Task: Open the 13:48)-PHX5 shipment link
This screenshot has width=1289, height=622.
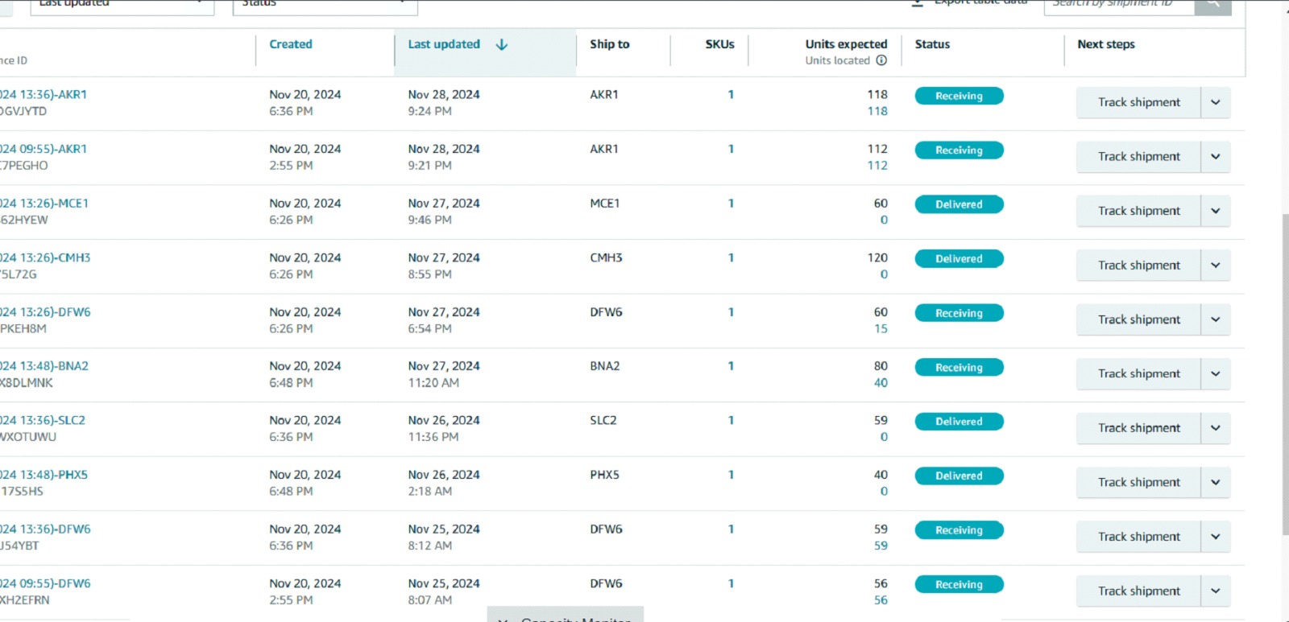Action: [44, 475]
